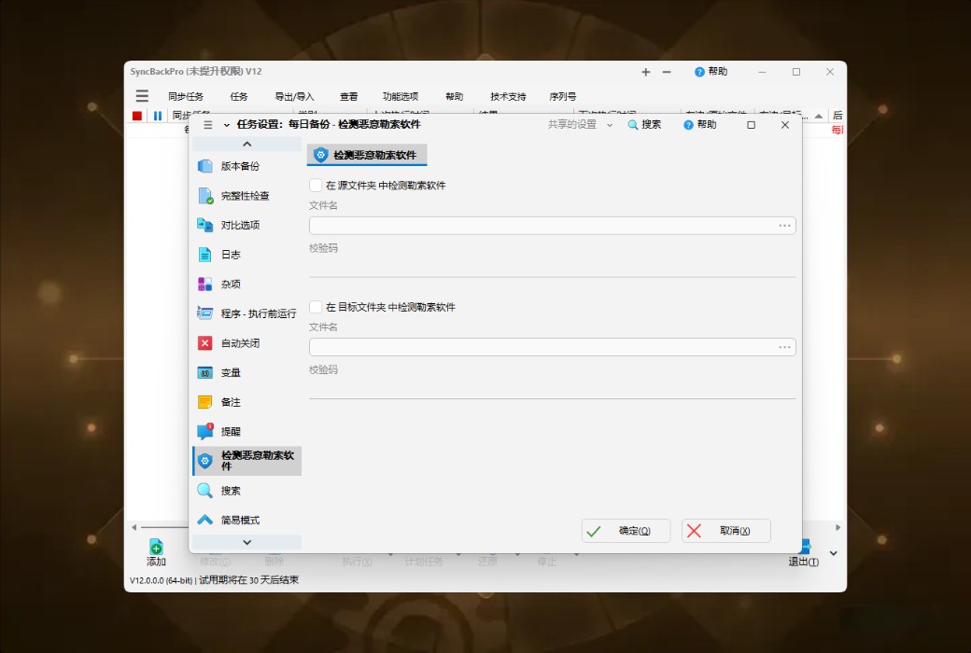971x653 pixels.
Task: Open the 技术支持 menu
Action: click(x=507, y=96)
